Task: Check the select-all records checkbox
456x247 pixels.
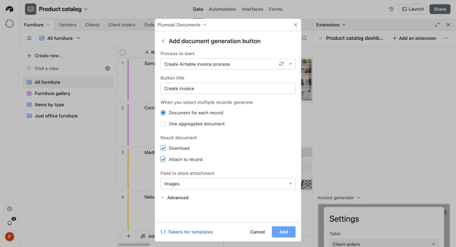Action: (x=123, y=52)
